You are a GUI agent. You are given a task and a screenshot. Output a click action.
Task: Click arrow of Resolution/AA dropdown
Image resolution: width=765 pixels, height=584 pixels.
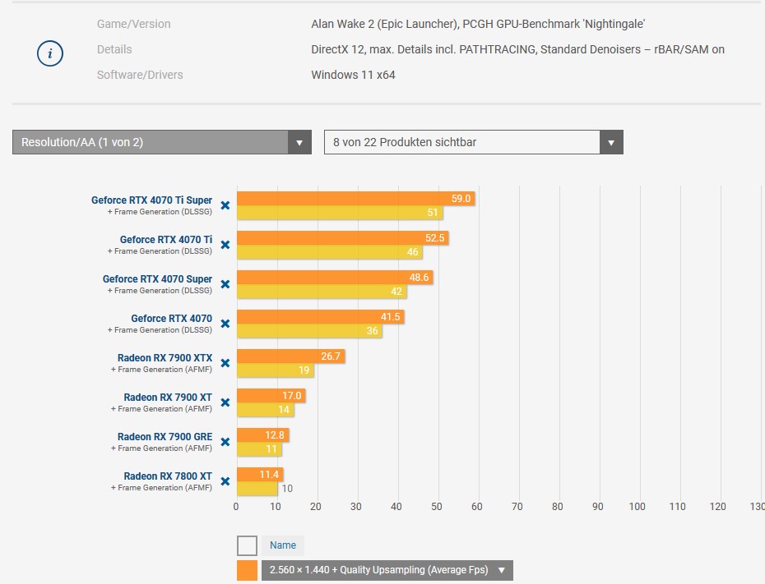pos(299,142)
